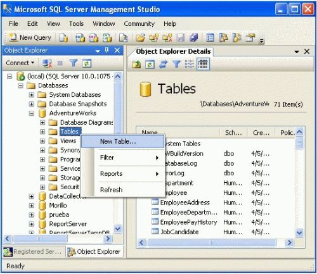Click the New Query toolbar button

tap(30, 38)
